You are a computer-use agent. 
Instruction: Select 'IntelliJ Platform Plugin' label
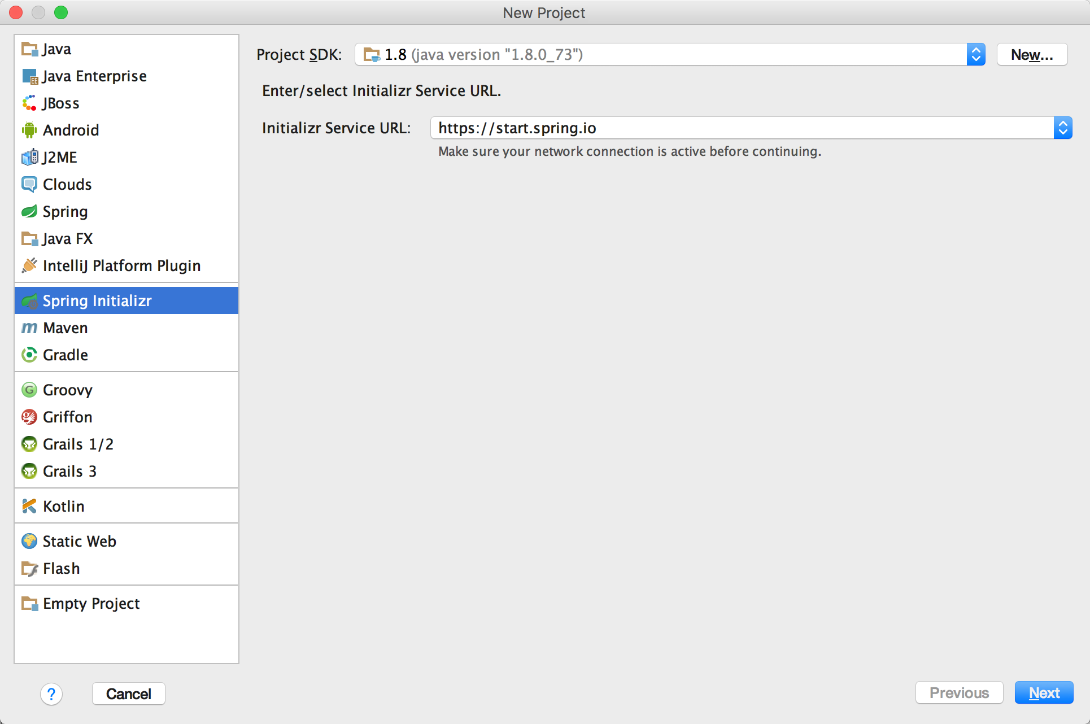pyautogui.click(x=122, y=266)
